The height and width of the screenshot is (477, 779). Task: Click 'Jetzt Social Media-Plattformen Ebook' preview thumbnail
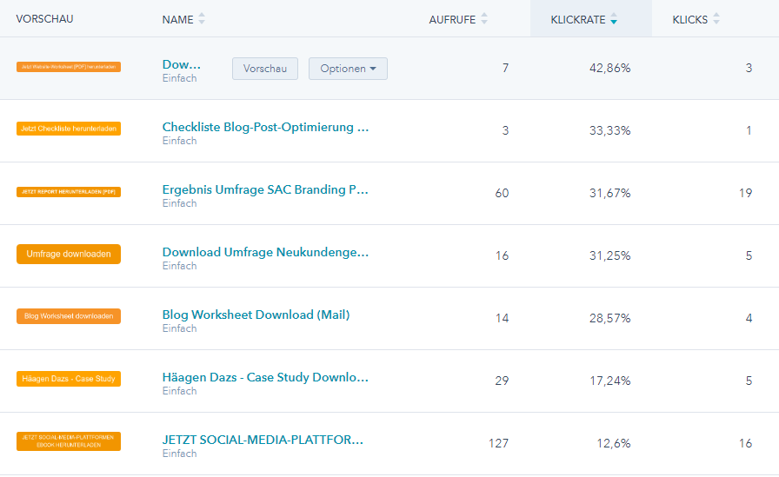(69, 441)
